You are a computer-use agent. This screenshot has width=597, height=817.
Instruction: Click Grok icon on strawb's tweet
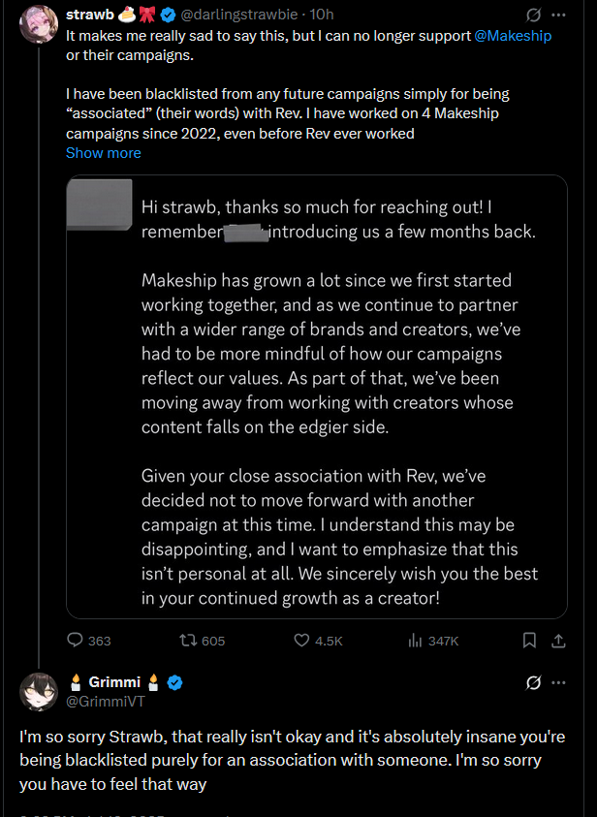click(532, 16)
